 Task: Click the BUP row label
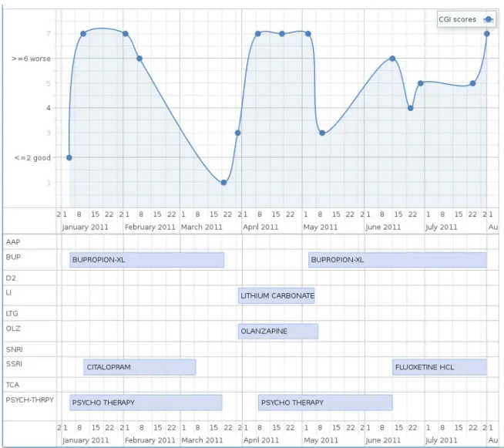click(13, 257)
